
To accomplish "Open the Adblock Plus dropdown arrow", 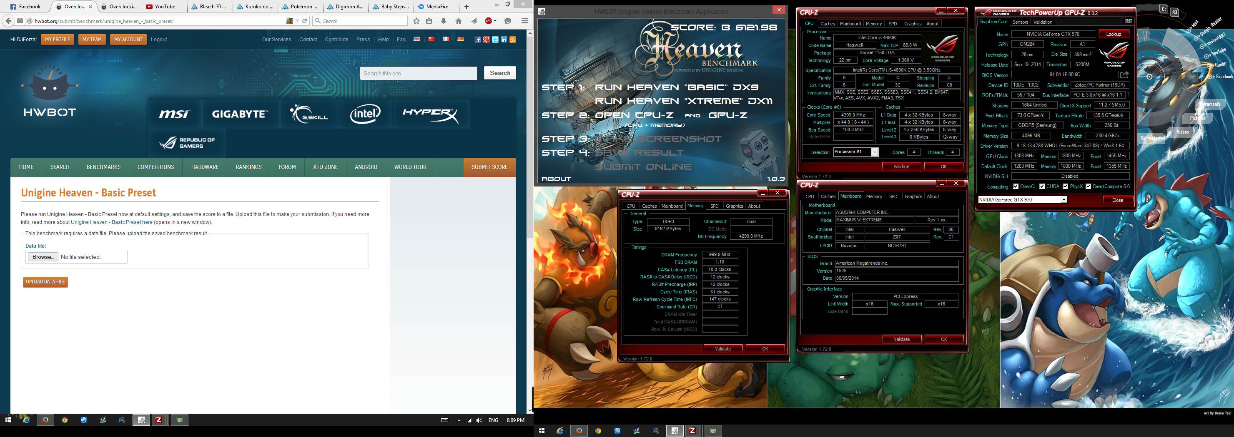I will (495, 21).
